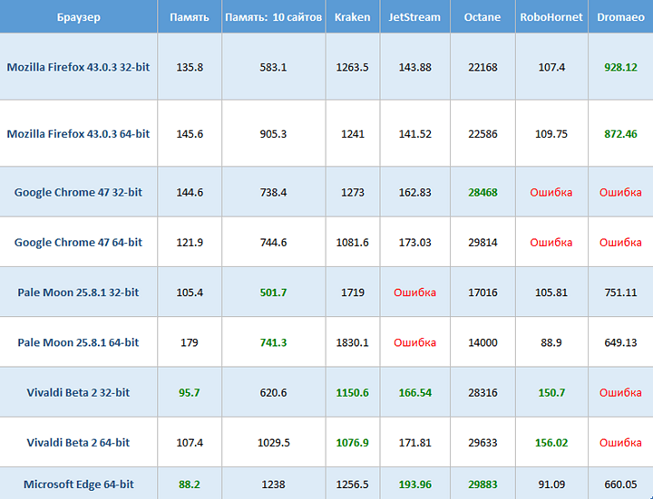Select the 744.6 cell
Image resolution: width=653 pixels, height=499 pixels.
[x=274, y=243]
